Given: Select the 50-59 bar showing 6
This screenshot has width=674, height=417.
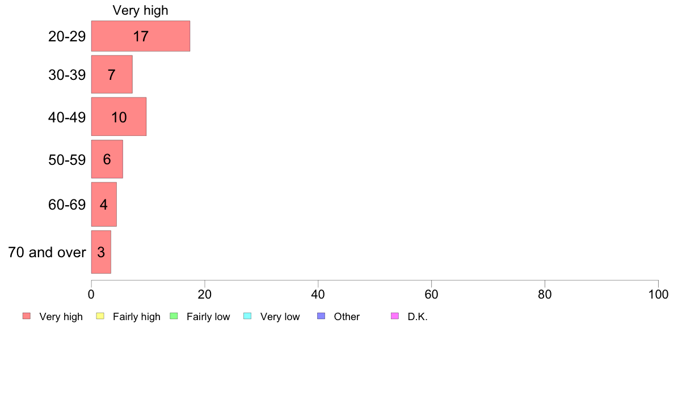Looking at the screenshot, I should click(x=107, y=159).
